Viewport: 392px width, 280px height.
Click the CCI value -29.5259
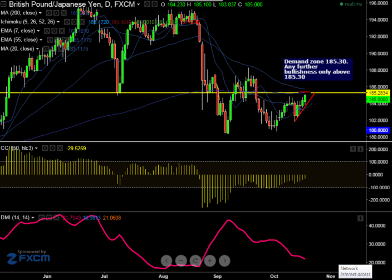click(x=76, y=149)
